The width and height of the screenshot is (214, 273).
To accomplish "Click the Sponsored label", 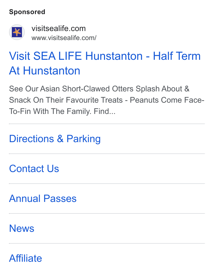I will pos(27,12).
